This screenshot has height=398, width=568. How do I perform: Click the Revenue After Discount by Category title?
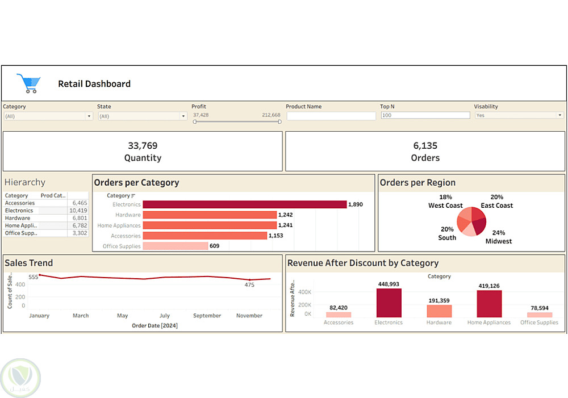[x=363, y=263]
